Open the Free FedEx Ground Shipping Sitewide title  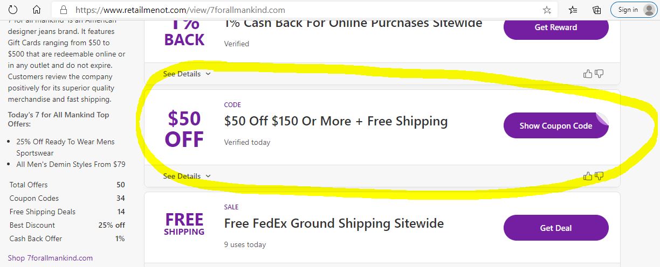click(334, 223)
